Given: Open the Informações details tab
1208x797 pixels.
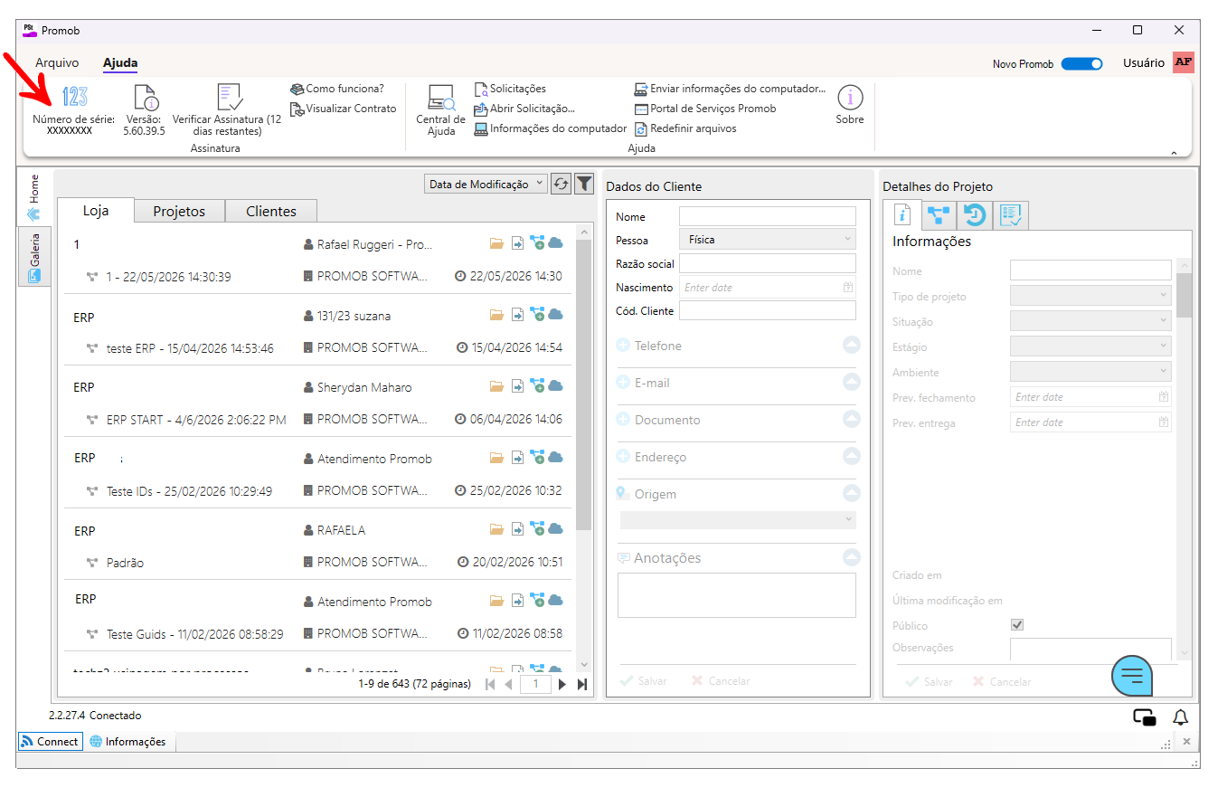Looking at the screenshot, I should pyautogui.click(x=901, y=214).
